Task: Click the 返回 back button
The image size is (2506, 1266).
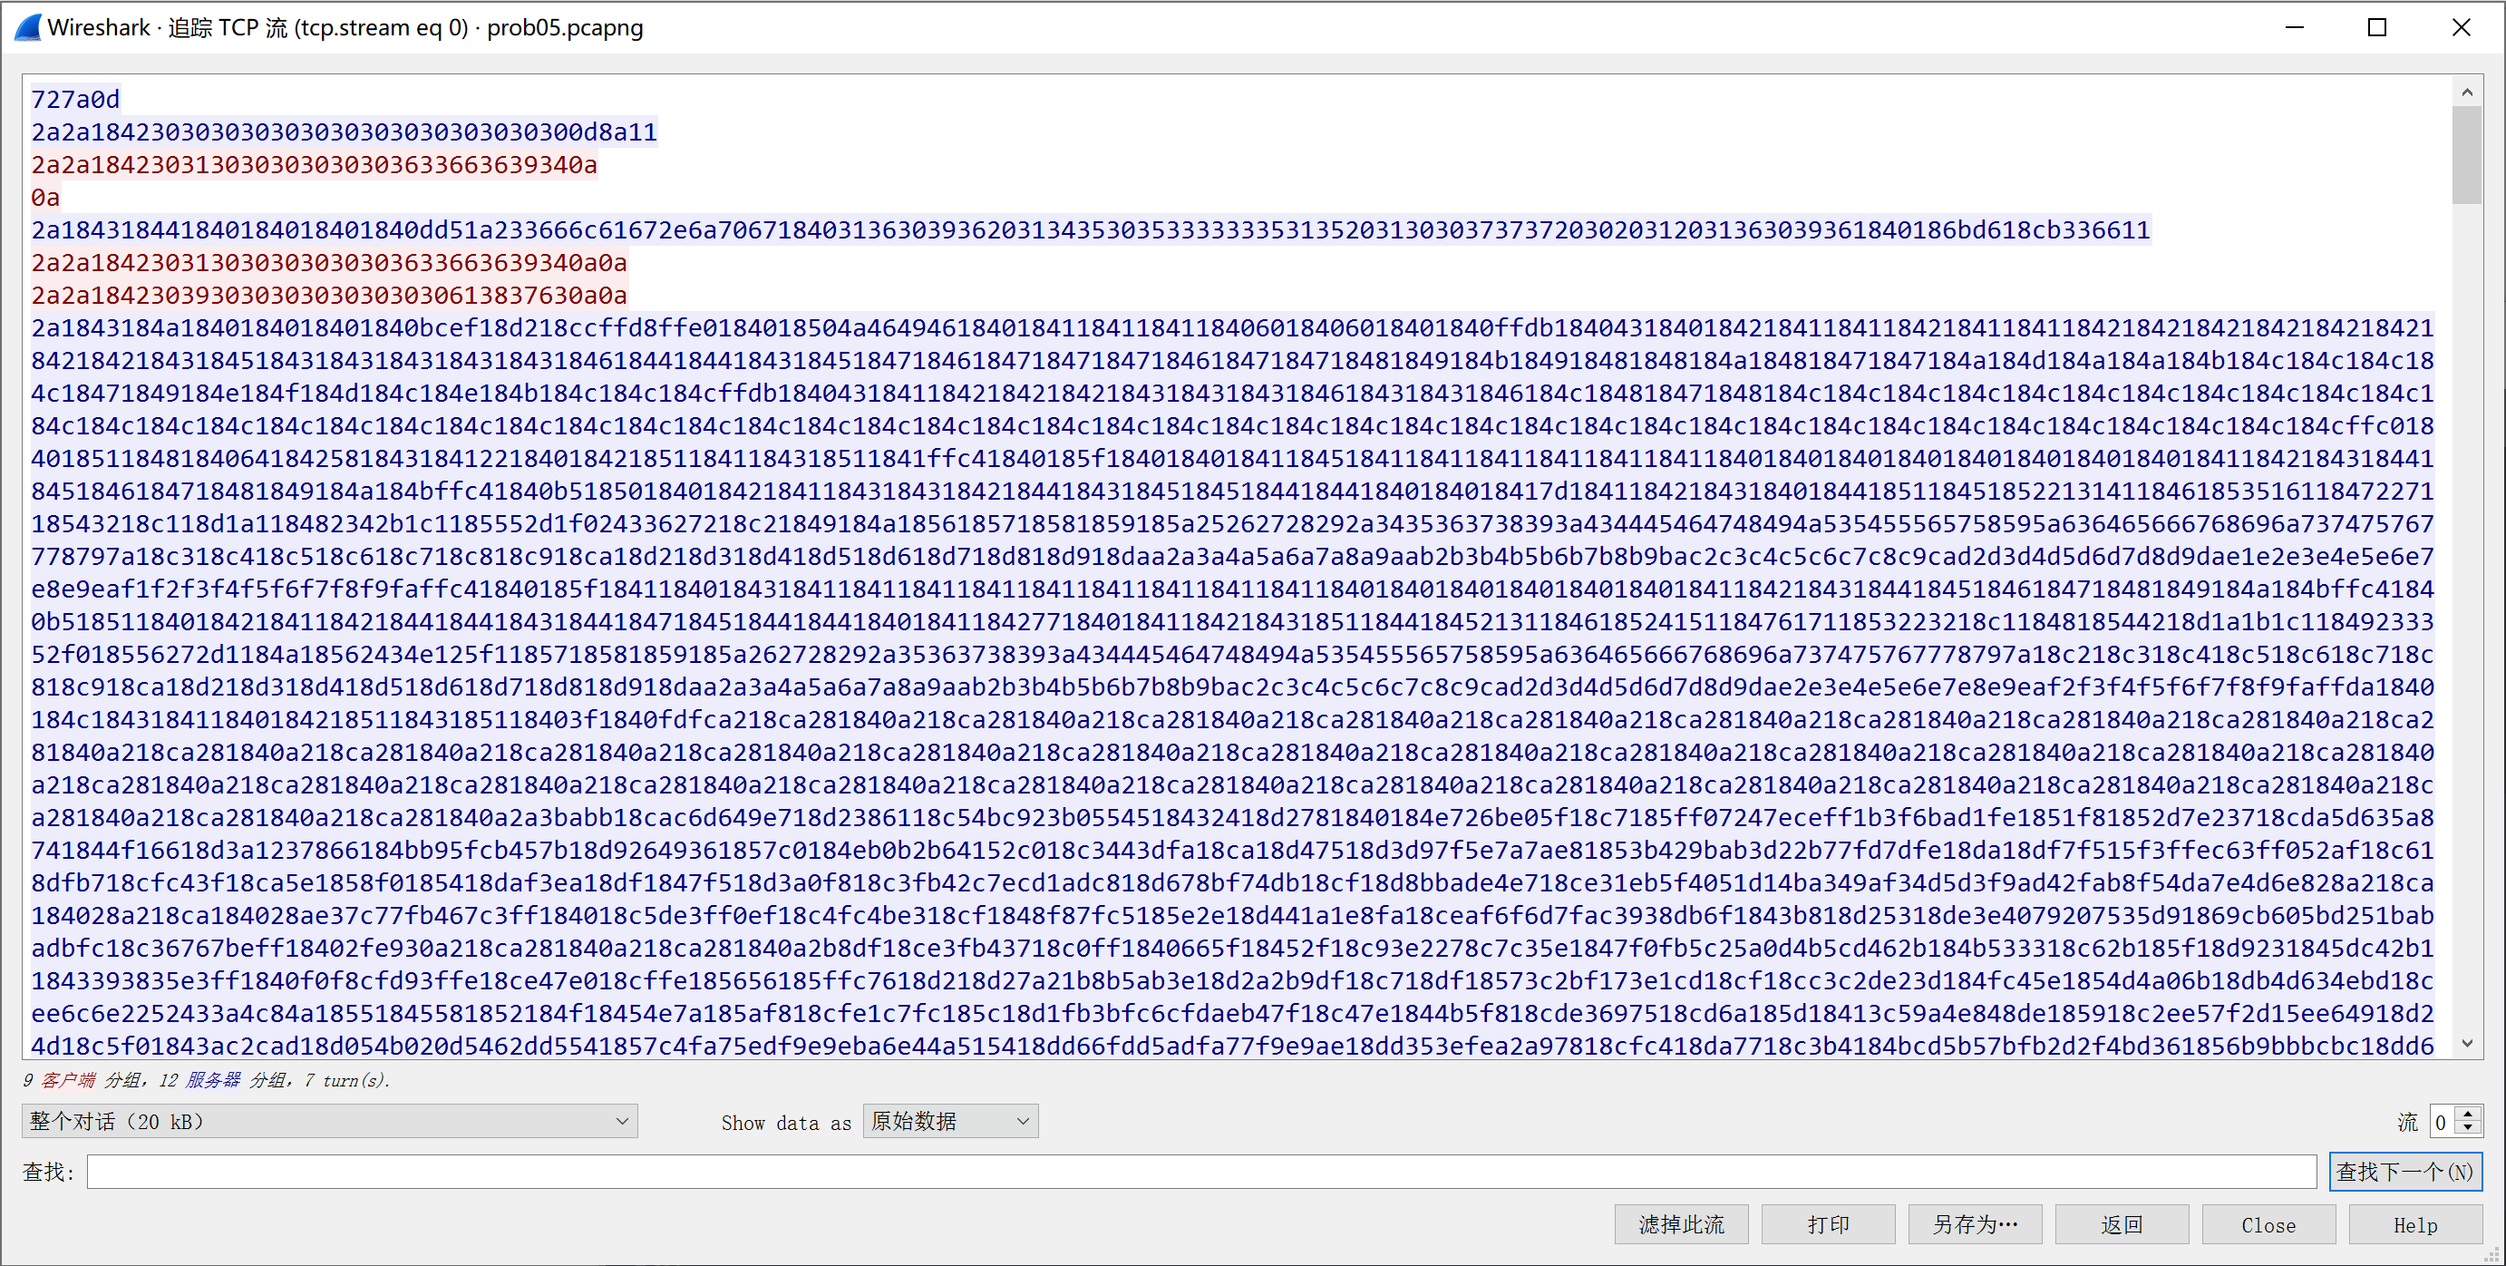Action: point(2122,1224)
